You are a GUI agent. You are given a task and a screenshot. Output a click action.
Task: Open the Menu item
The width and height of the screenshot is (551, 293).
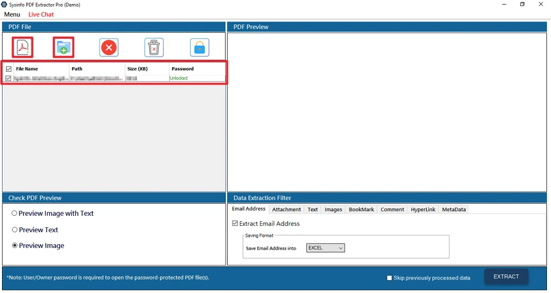coord(12,14)
